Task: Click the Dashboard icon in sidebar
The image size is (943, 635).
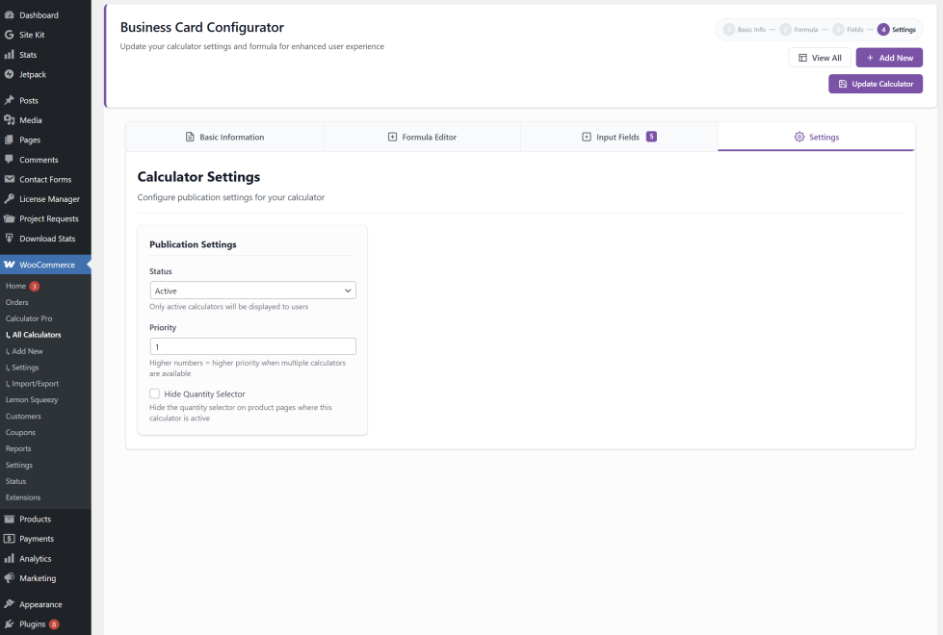Action: pos(10,15)
